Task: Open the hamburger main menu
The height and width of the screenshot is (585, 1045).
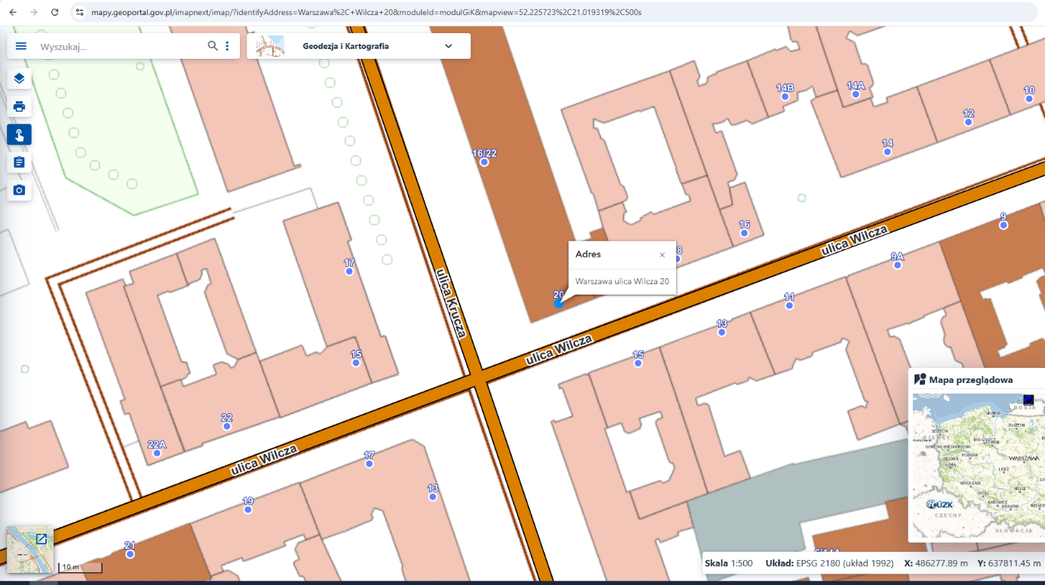Action: (x=21, y=46)
